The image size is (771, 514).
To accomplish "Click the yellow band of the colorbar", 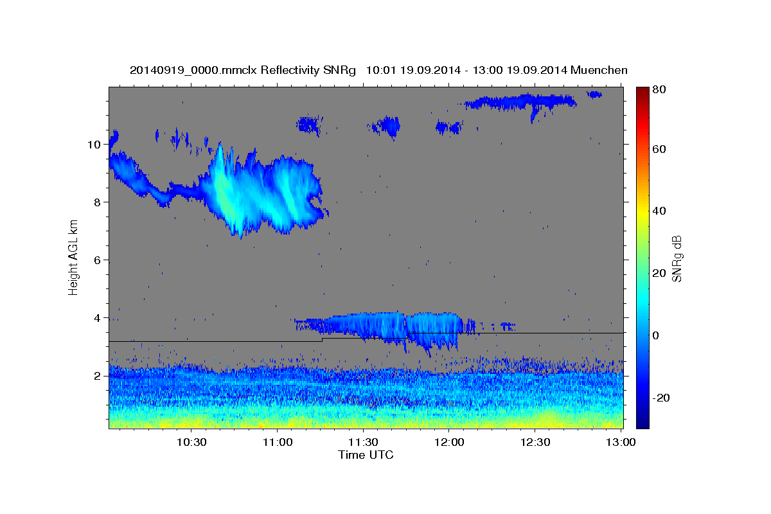I will coord(643,211).
